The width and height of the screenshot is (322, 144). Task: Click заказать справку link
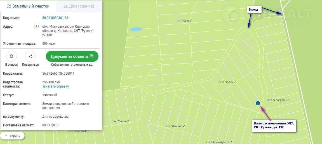click(55, 86)
